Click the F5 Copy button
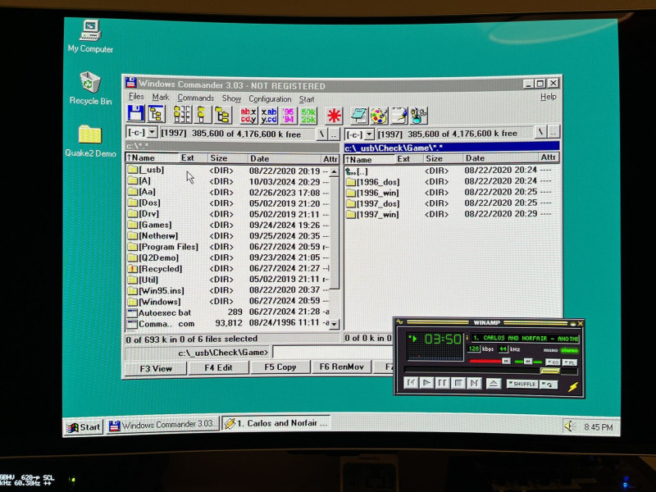Viewport: 656px width, 492px height. (x=280, y=367)
